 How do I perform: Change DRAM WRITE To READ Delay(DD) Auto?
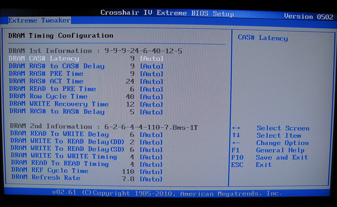(151, 142)
